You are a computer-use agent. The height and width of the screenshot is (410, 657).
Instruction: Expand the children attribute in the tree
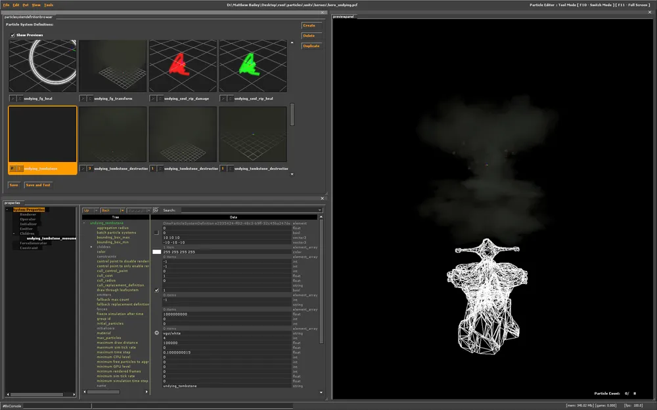[x=91, y=247]
